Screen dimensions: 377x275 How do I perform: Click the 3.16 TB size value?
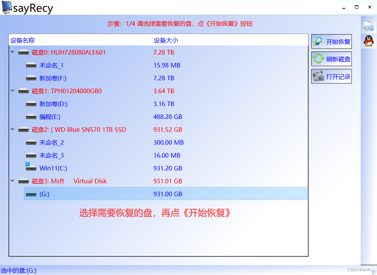[x=164, y=104]
